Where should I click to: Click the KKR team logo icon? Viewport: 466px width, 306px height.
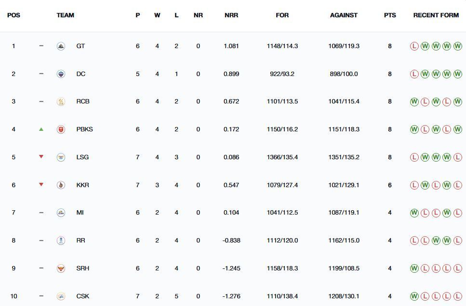[x=61, y=185]
